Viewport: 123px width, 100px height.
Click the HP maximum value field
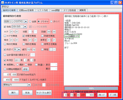17,32
